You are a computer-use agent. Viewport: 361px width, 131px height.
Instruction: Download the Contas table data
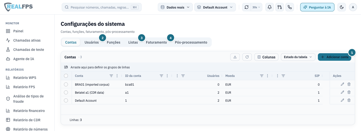tap(235, 57)
